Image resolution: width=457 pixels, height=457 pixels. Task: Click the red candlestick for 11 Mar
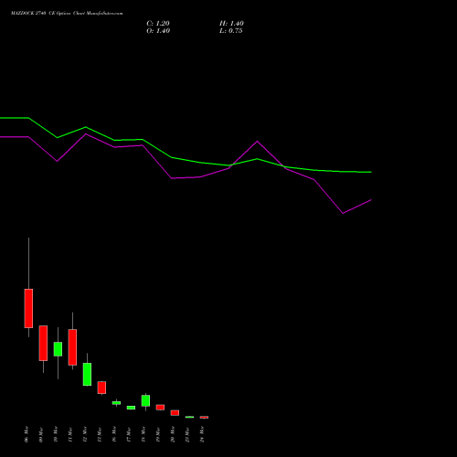pyautogui.click(x=72, y=347)
